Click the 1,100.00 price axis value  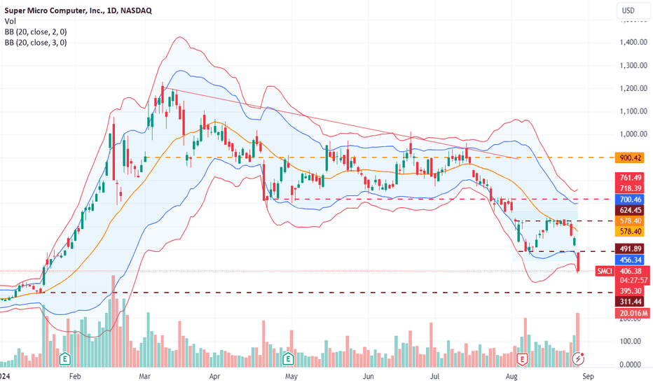point(633,111)
